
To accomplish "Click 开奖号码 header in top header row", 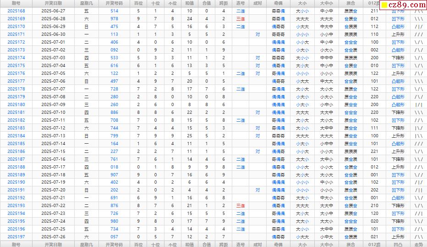I will coord(115,3).
